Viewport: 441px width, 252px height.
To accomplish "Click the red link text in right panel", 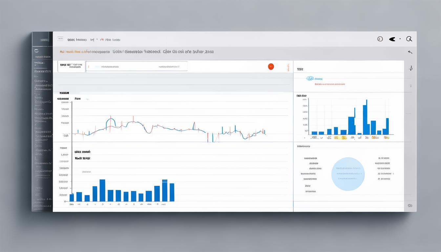I will [329, 84].
